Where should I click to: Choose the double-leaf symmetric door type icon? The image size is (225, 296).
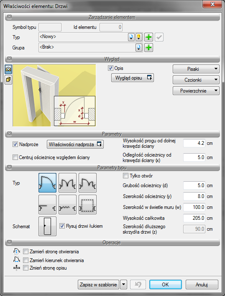pos(67,183)
